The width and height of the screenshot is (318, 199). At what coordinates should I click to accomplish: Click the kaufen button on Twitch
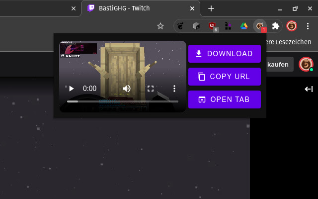pyautogui.click(x=280, y=64)
